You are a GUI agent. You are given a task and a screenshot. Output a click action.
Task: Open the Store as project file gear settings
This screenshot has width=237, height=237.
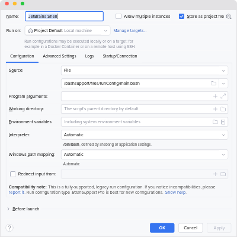click(229, 17)
